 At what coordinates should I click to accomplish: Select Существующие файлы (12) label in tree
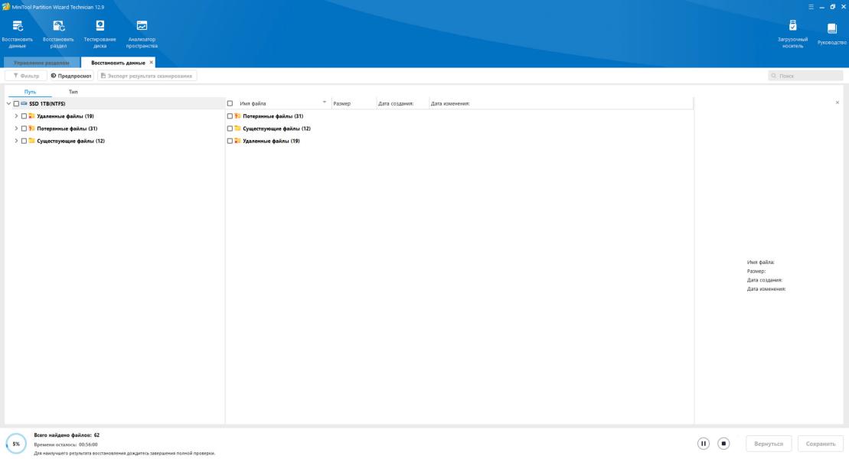[x=70, y=141]
